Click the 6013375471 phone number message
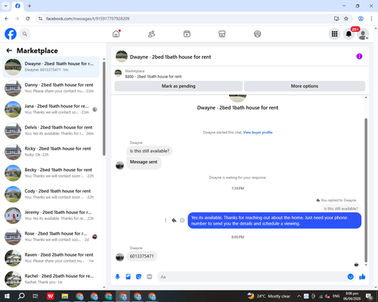The image size is (378, 302). click(x=141, y=256)
